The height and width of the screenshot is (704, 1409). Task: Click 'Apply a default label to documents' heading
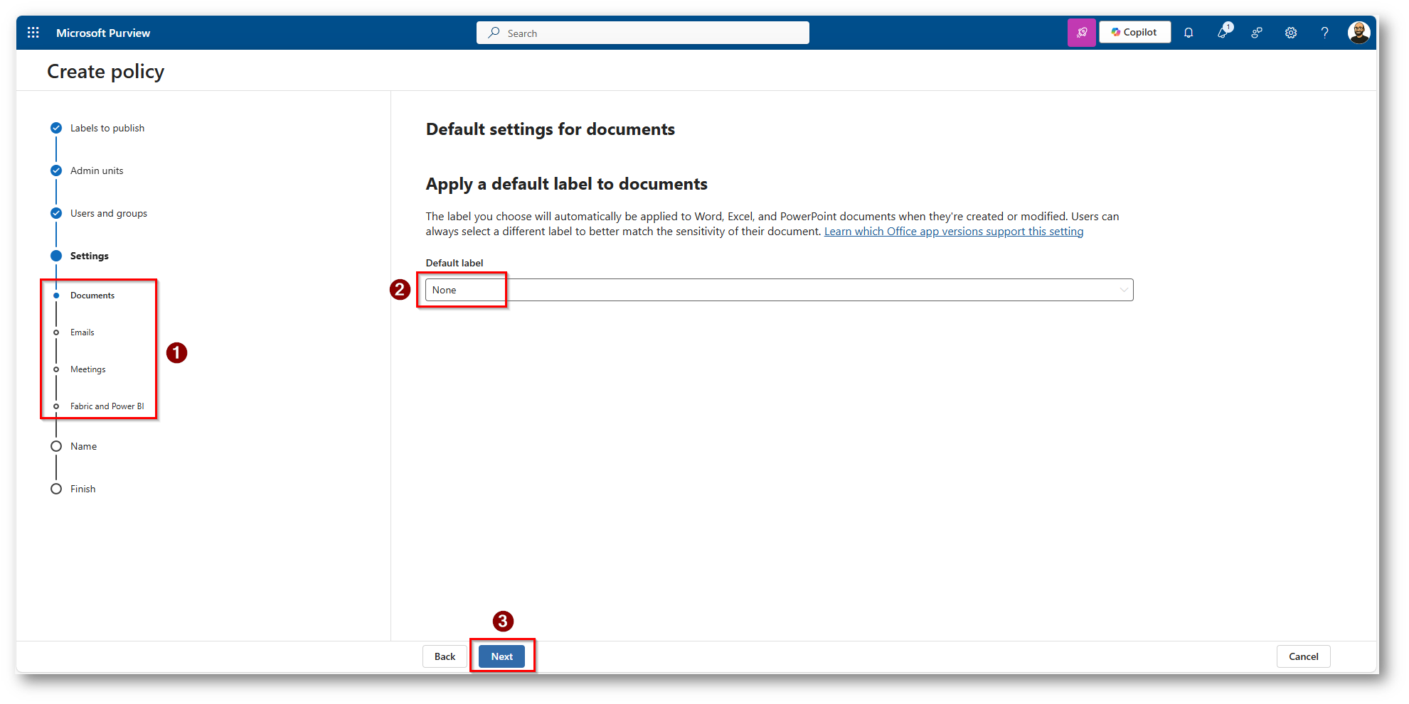(x=567, y=184)
